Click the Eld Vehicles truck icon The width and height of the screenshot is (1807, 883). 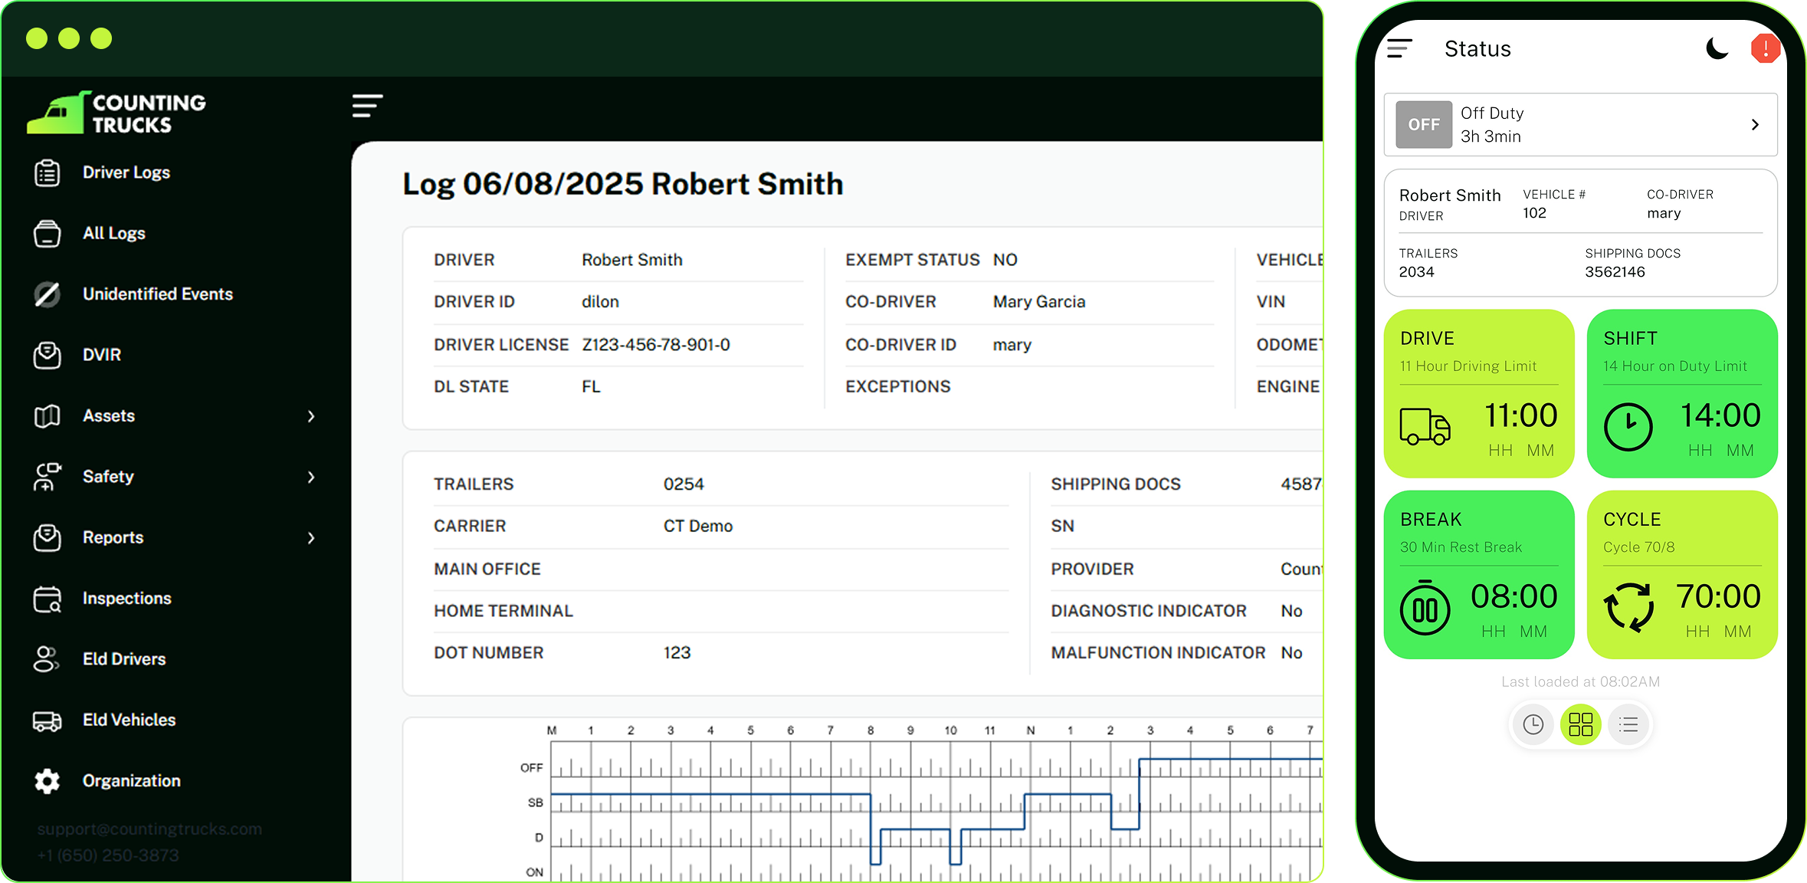pos(47,721)
